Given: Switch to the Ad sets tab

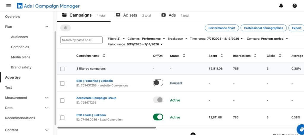Looking at the screenshot, I should pyautogui.click(x=133, y=15).
